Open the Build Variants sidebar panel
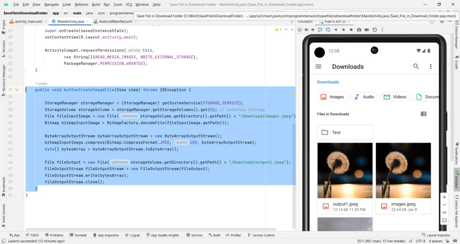Viewport: 460px width, 244px height. [4, 216]
